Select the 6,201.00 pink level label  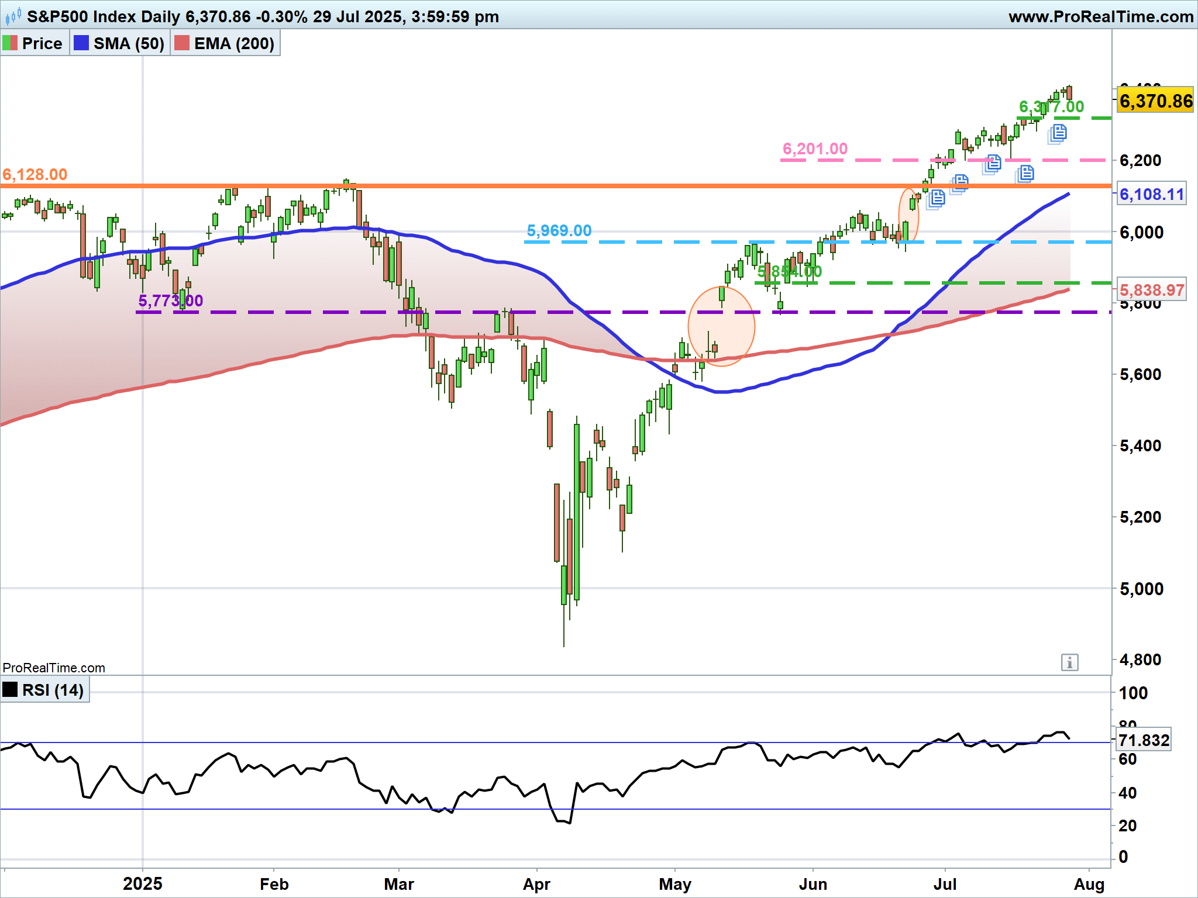(815, 148)
